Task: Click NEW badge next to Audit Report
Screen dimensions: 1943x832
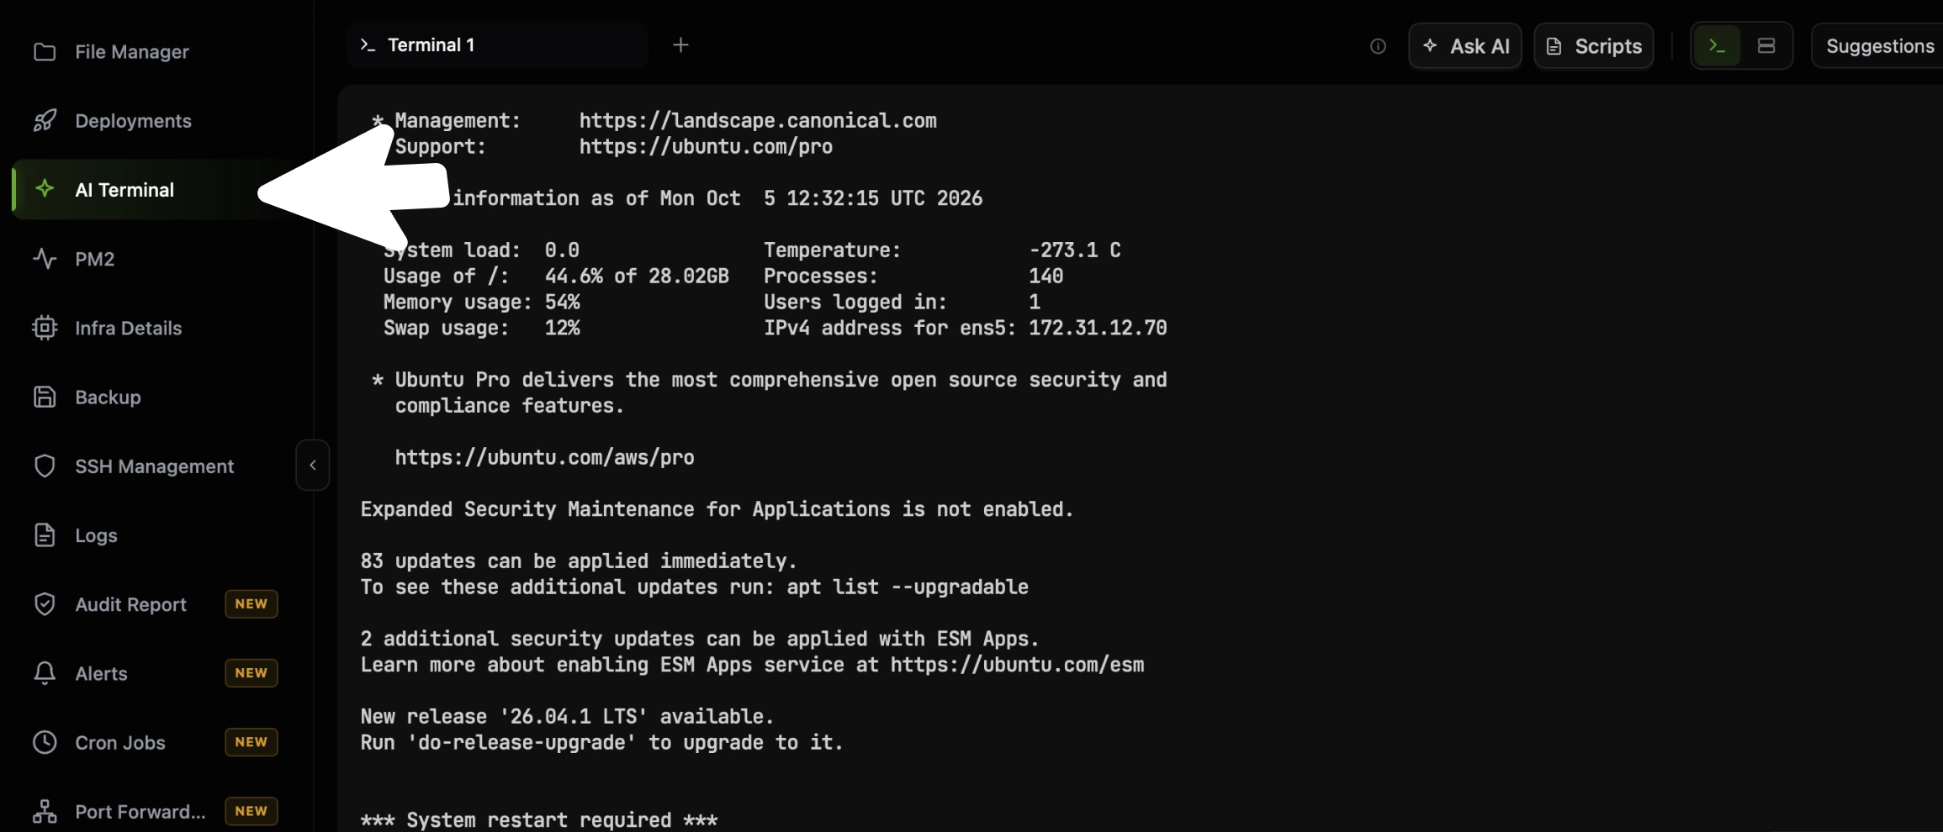Action: (251, 604)
